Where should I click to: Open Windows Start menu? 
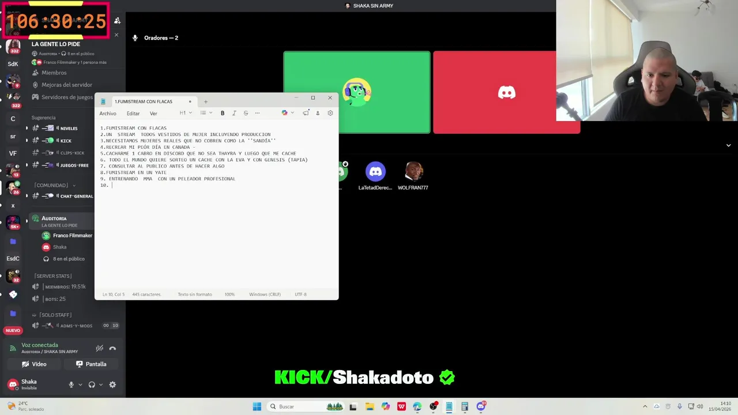point(257,406)
